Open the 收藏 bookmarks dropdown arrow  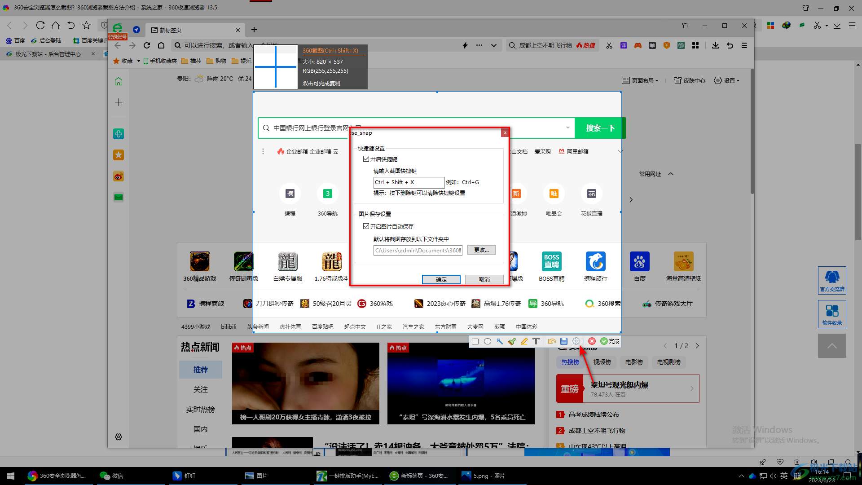click(138, 61)
